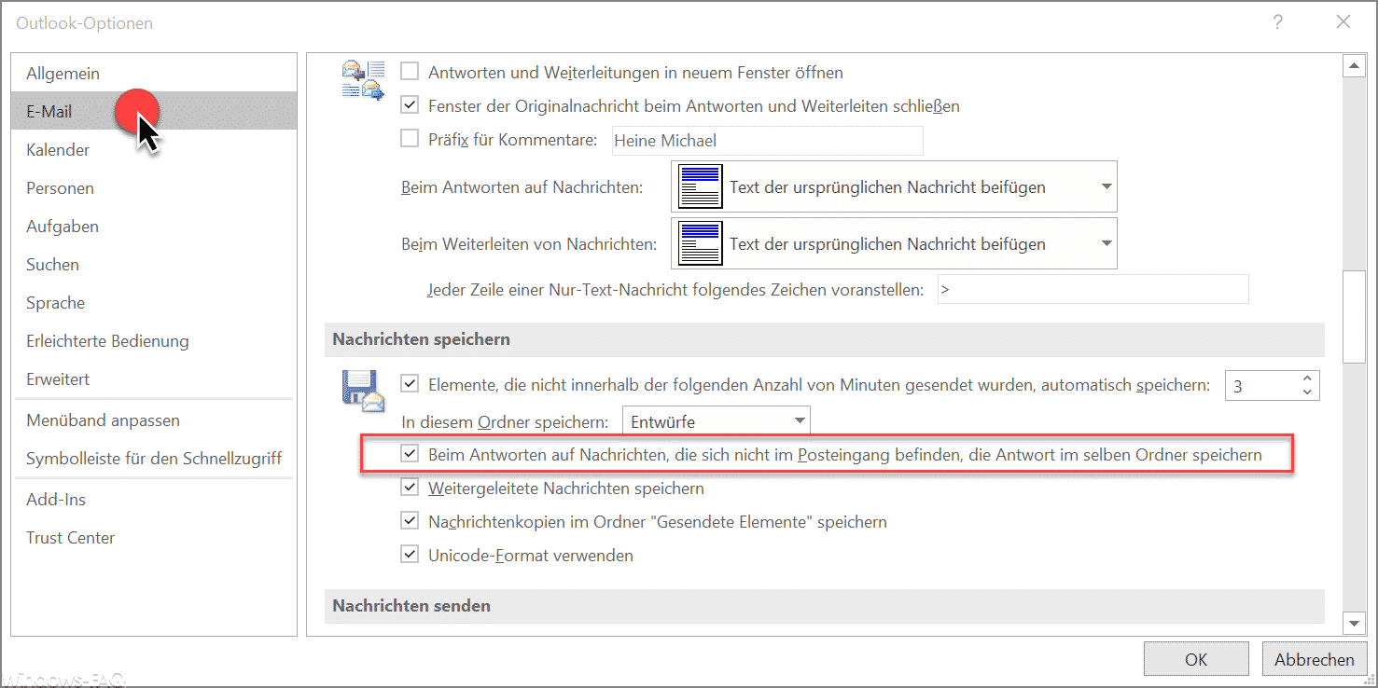1378x688 pixels.
Task: Toggle Nachrichtenkopien in Gesendete Elemente checkbox
Action: click(410, 521)
